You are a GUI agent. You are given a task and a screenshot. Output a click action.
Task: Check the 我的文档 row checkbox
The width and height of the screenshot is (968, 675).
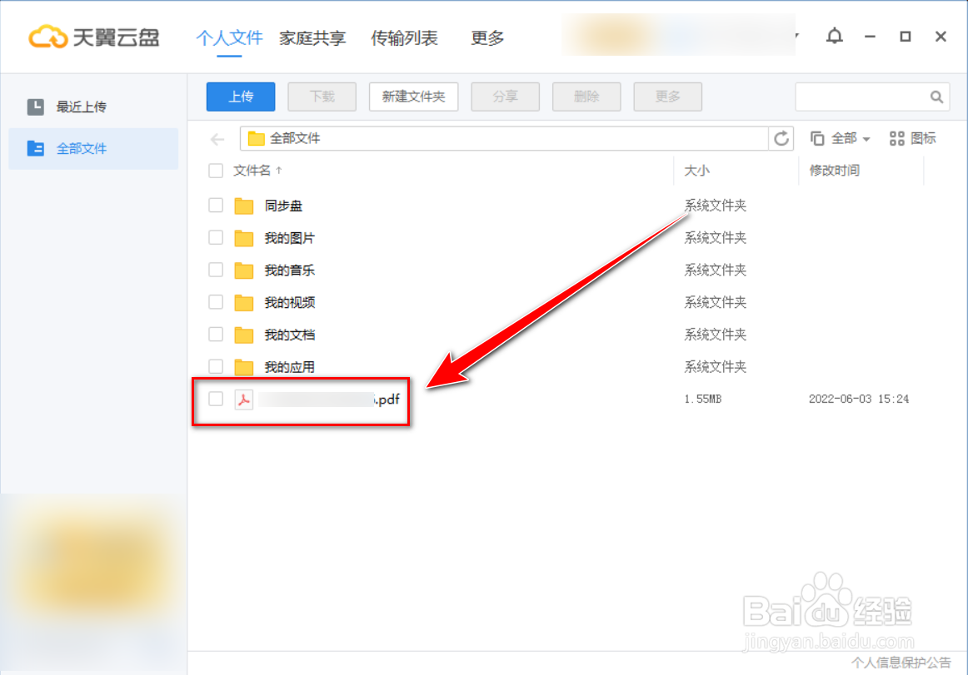216,335
